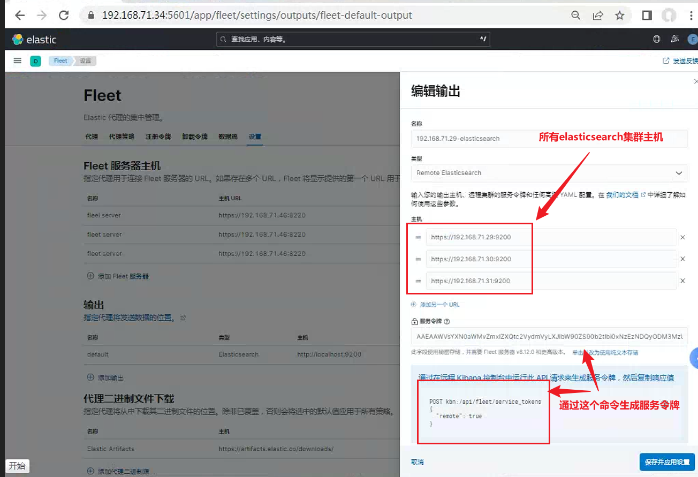The width and height of the screenshot is (698, 477).
Task: Open the Kibana help menu icon
Action: [657, 39]
